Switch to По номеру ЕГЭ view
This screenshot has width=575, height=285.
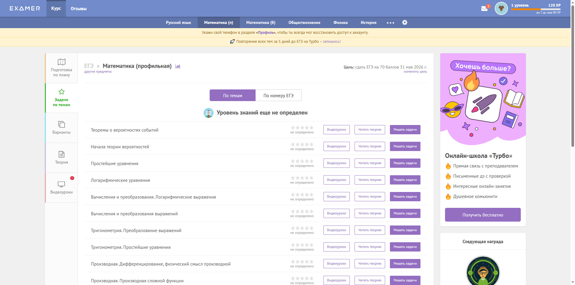coord(278,95)
